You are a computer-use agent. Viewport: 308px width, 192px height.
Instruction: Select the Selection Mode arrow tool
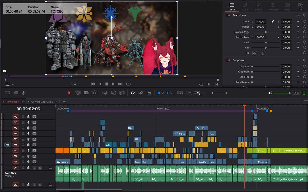point(69,93)
